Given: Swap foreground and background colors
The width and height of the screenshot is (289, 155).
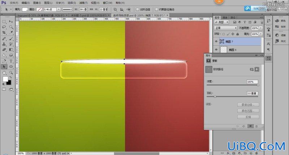Looking at the screenshot, I should (x=10, y=77).
